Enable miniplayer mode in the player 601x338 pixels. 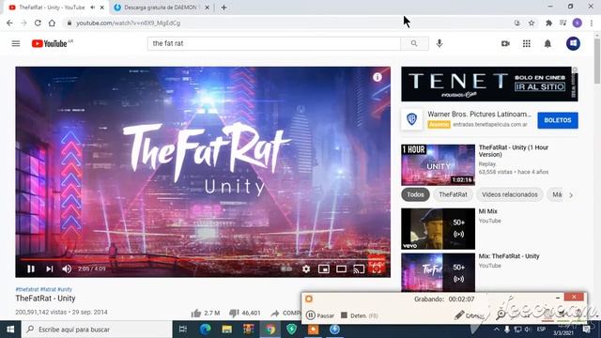point(323,269)
